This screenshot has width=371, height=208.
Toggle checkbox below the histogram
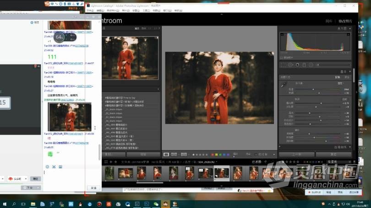[281, 58]
